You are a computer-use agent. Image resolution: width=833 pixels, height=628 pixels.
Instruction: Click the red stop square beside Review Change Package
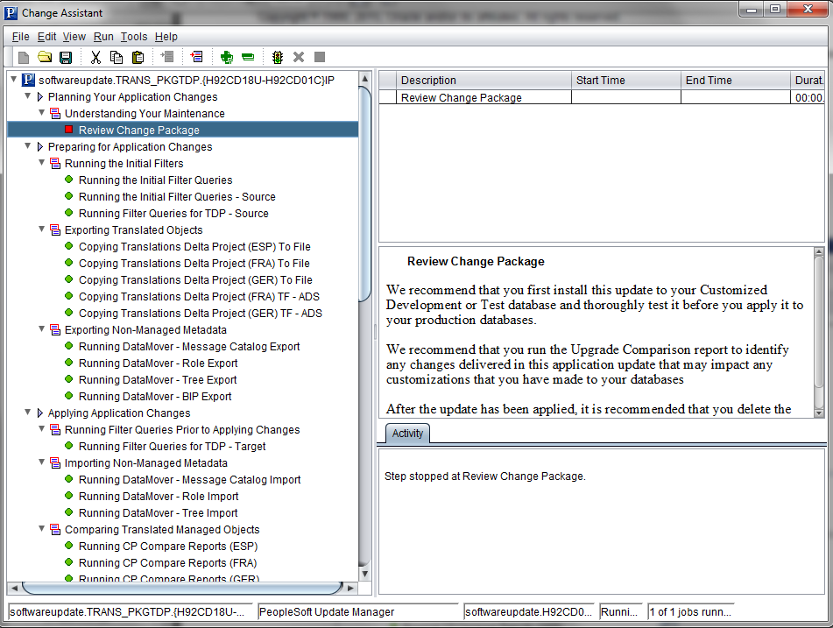point(68,130)
